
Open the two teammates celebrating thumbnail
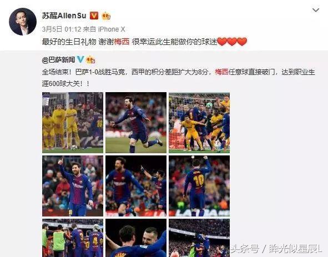[x=136, y=186]
